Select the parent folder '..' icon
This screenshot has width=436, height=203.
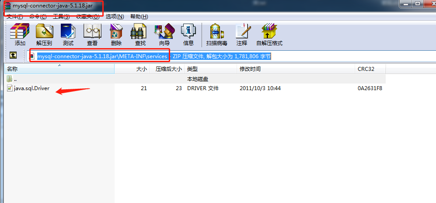(x=10, y=79)
